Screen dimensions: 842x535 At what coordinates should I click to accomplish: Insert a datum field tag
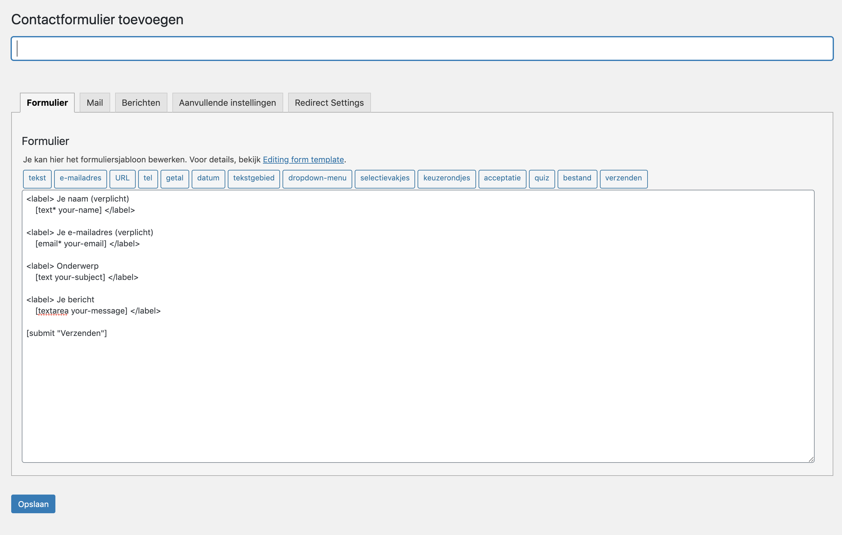click(x=208, y=178)
